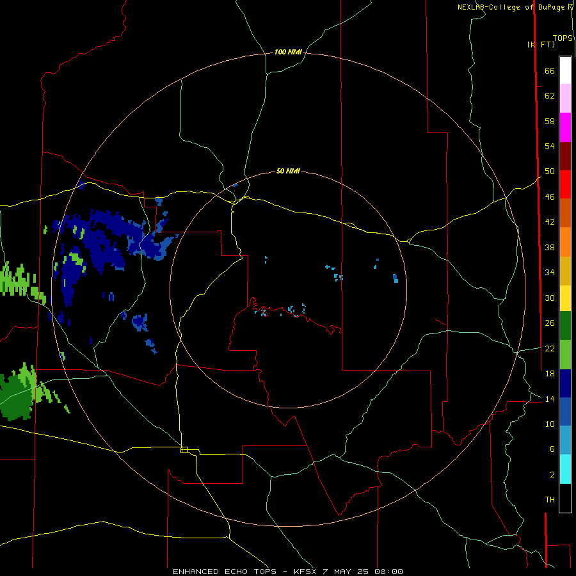Click the '7 MAY 25 08:00' timestamp
576x576 pixels.
coord(363,572)
